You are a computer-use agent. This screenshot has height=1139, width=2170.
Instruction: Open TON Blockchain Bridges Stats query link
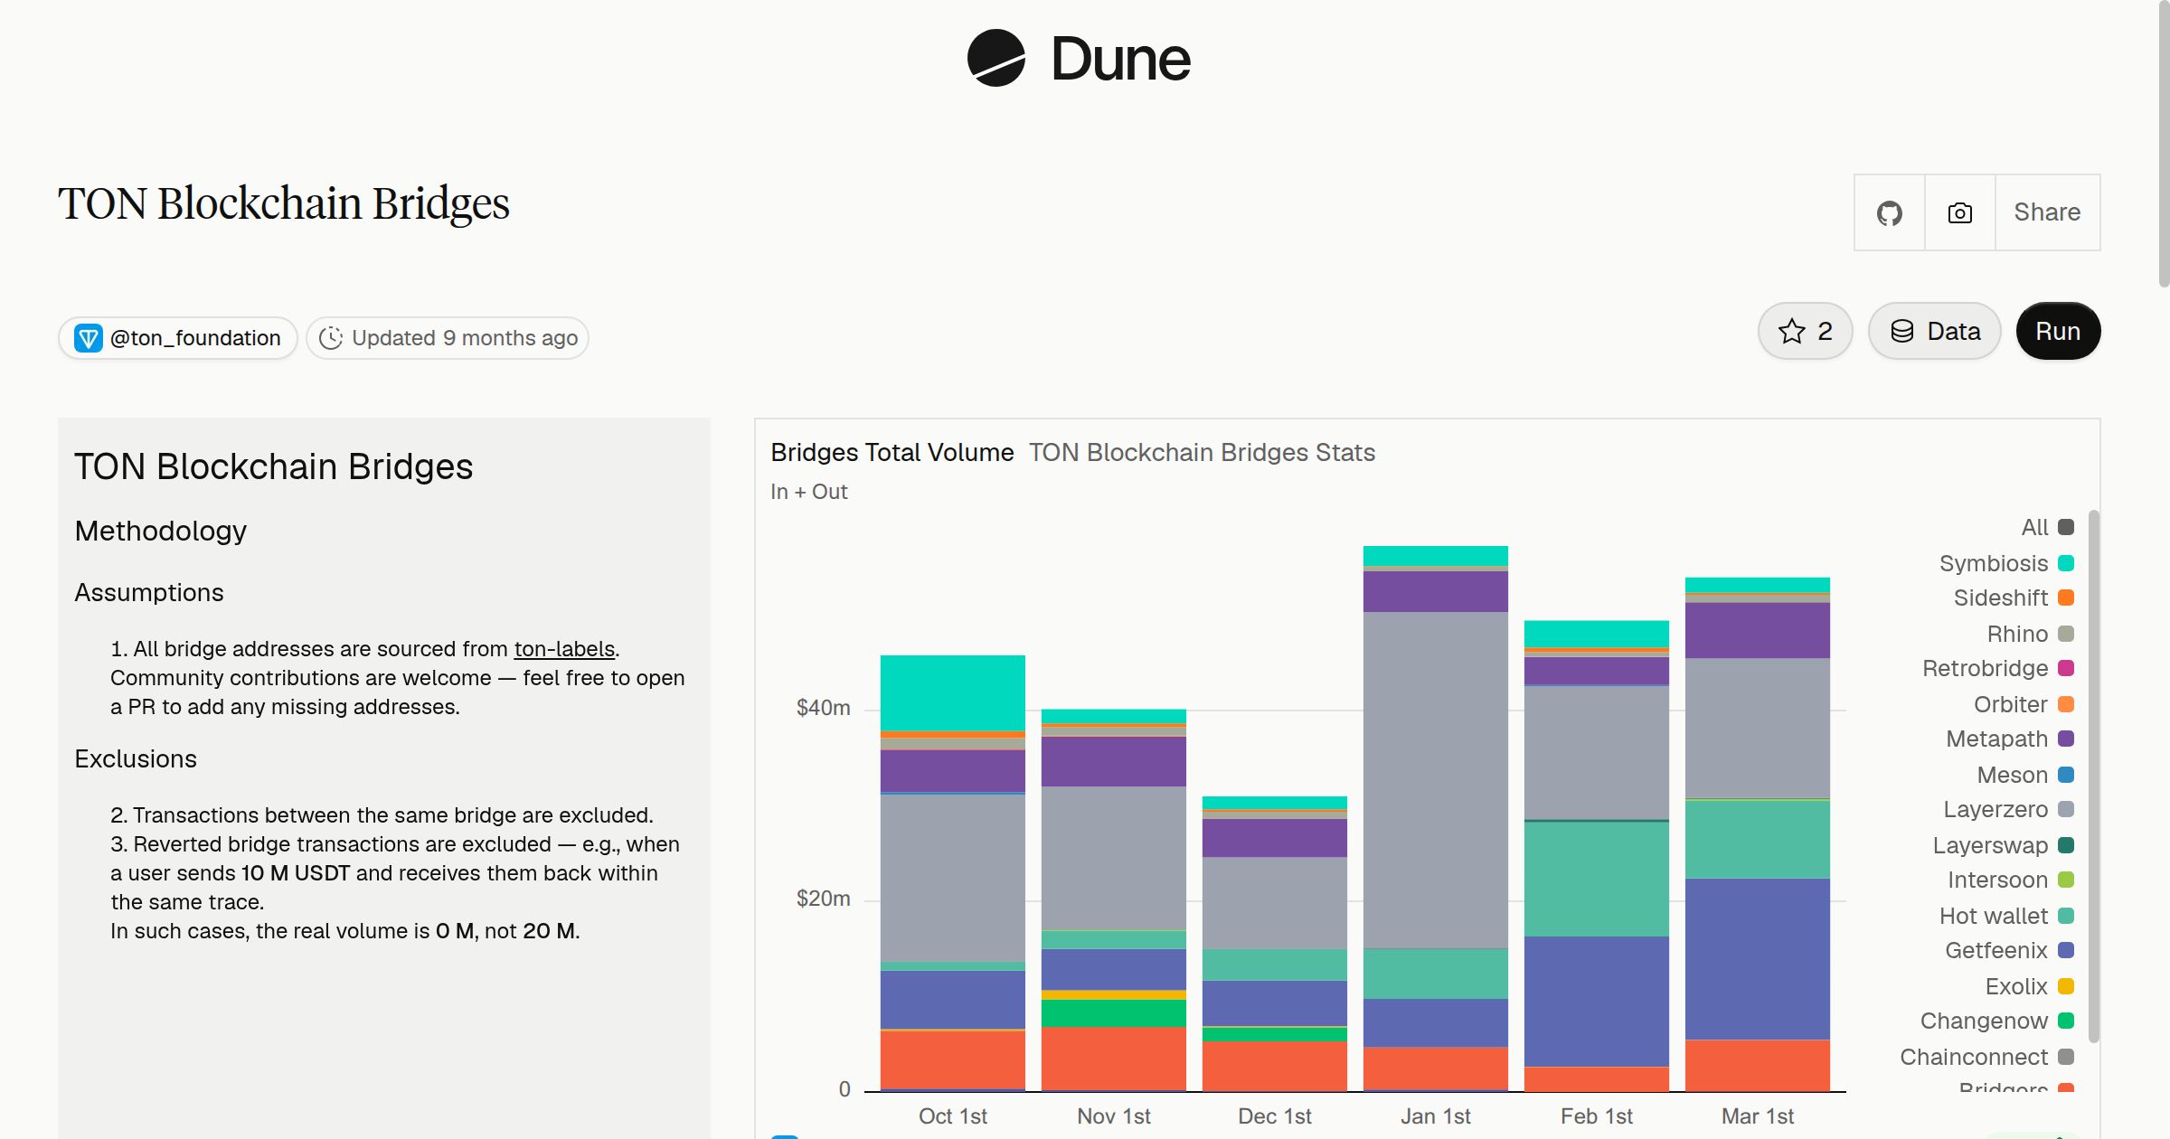click(x=1202, y=452)
